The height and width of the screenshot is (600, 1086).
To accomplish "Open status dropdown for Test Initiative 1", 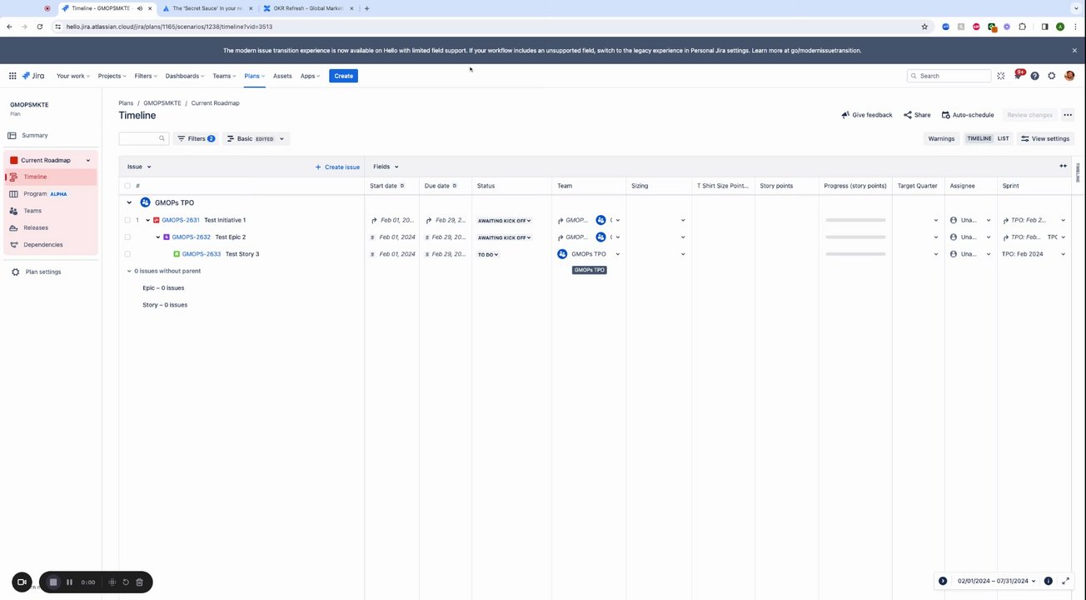I will 505,220.
